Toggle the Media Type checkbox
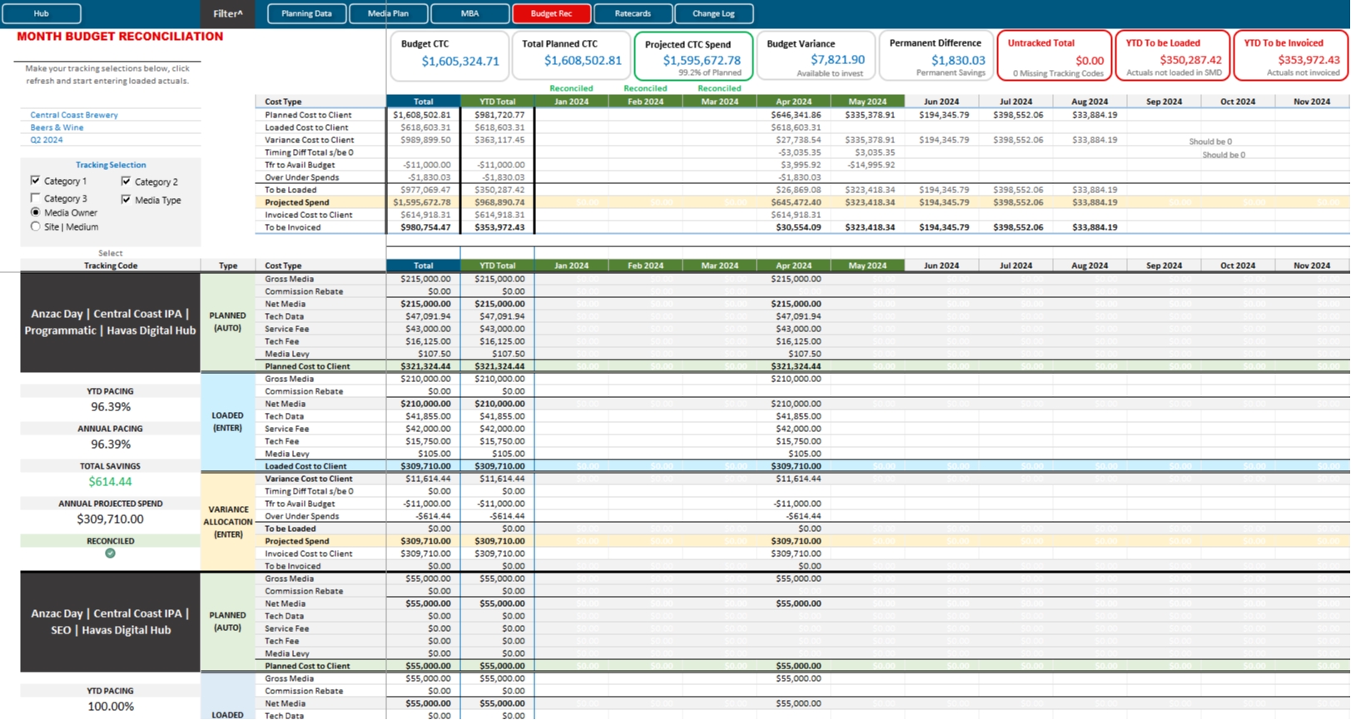The height and width of the screenshot is (720, 1351). coord(126,200)
